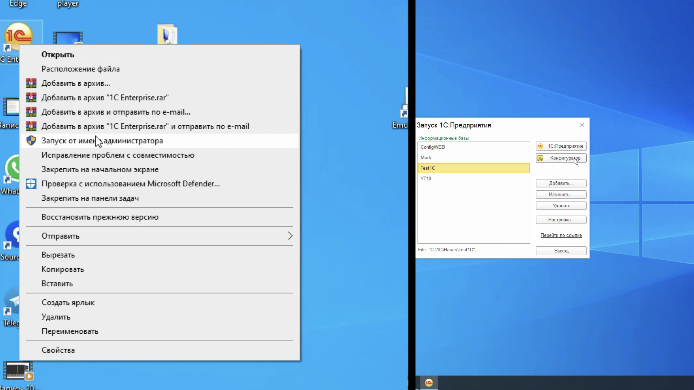Click WinRAR icon beside "Добавить в архив и отправить по e-mail..."
This screenshot has height=390, width=694.
click(x=31, y=112)
